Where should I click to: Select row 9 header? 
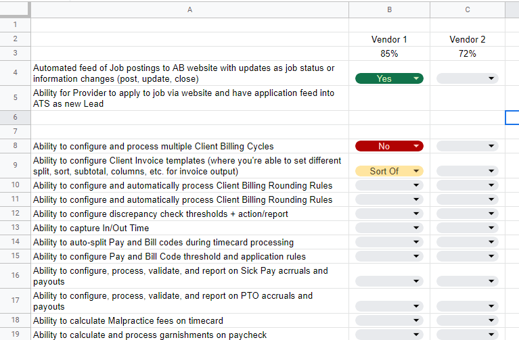(16, 166)
